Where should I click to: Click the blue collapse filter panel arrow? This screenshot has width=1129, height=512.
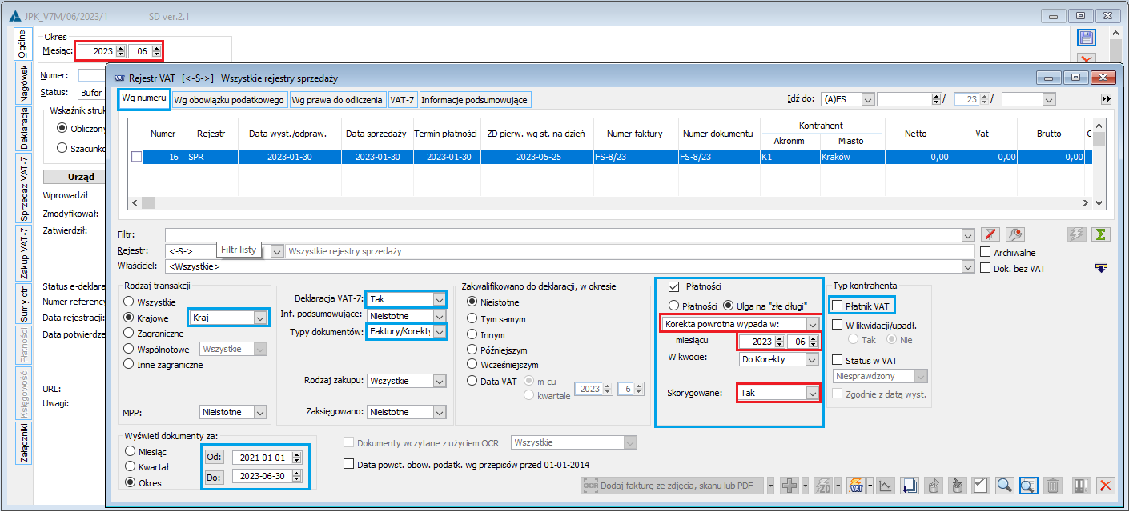(1102, 269)
